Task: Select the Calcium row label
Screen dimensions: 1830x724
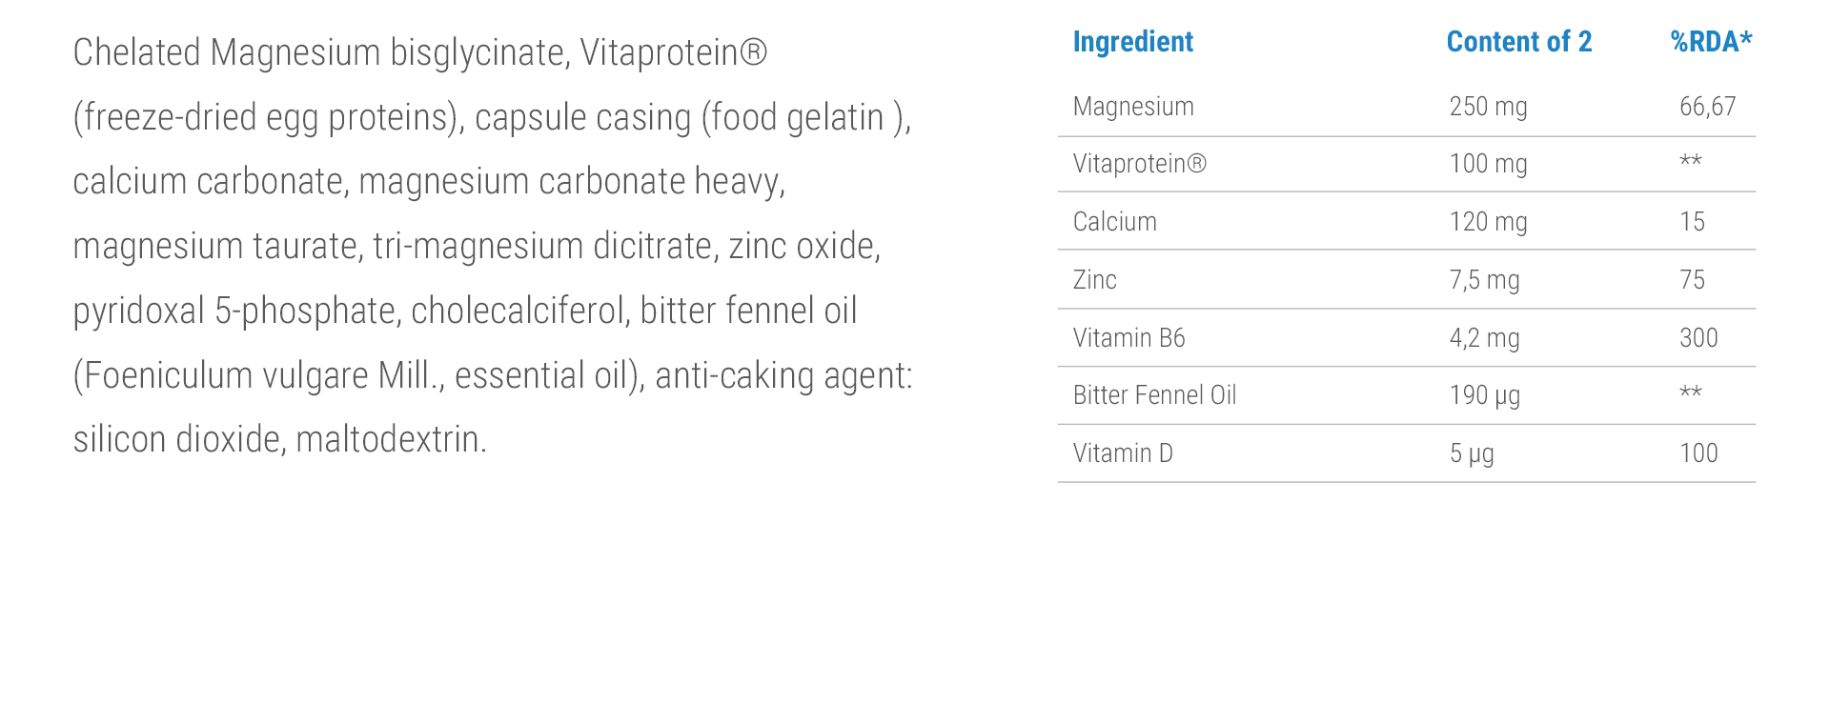Action: point(1114,222)
